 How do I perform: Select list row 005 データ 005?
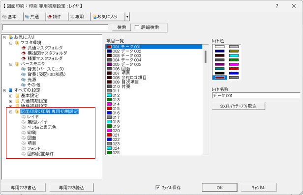(x=154, y=64)
